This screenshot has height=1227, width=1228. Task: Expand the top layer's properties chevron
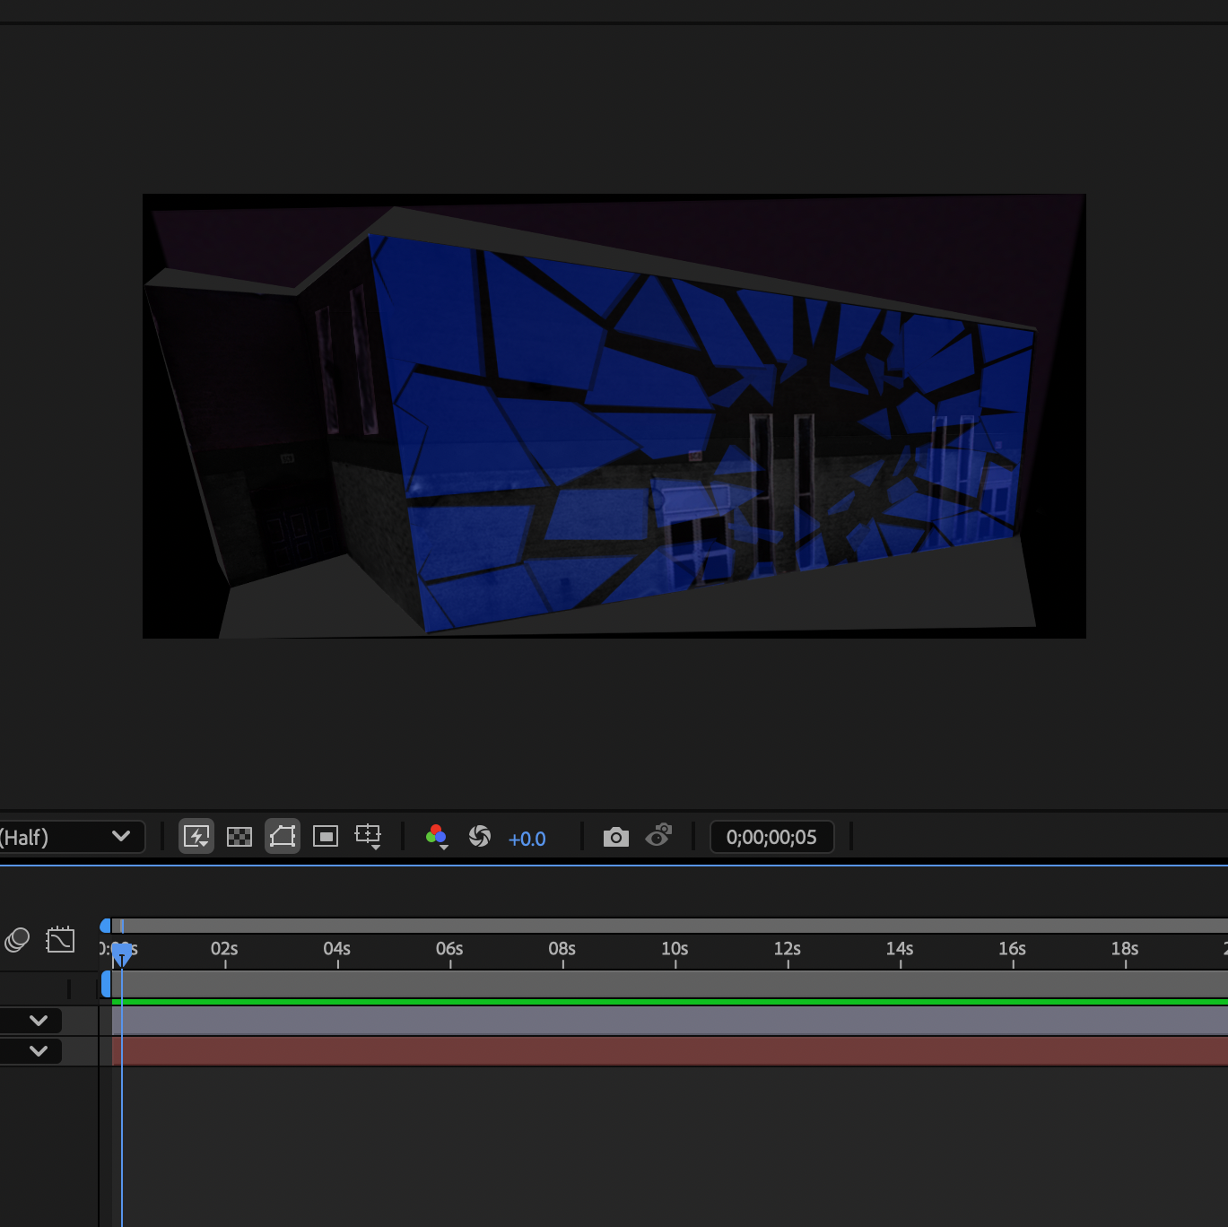tap(37, 1020)
